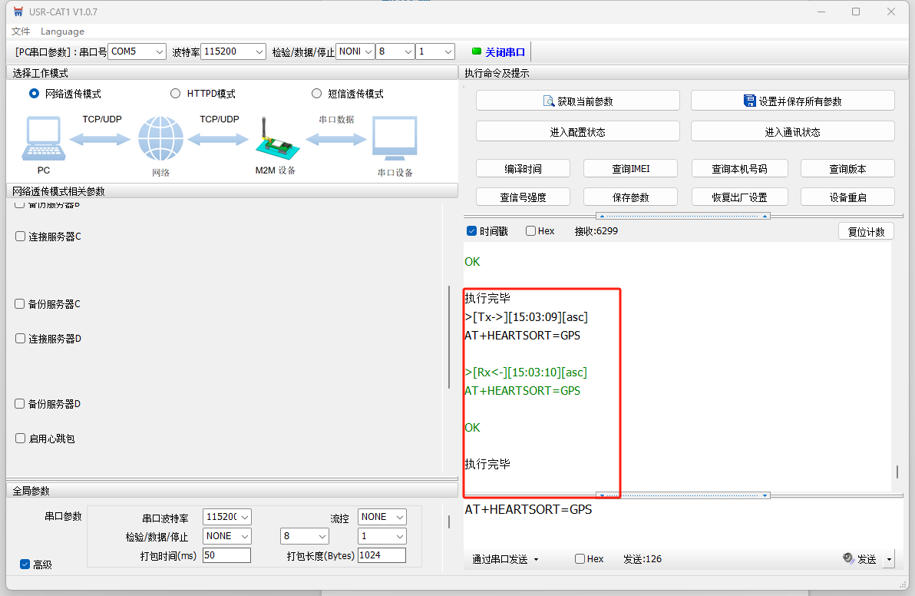Toggle the 时间戳 timestamp checkbox
Screen dimensions: 915x596
tap(471, 230)
